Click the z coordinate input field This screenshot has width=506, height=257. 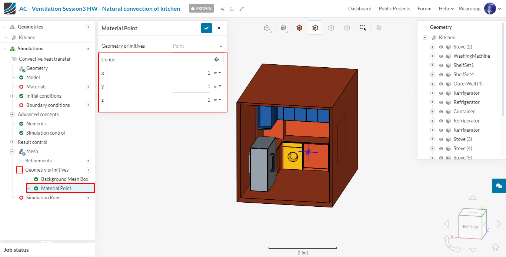tap(191, 100)
